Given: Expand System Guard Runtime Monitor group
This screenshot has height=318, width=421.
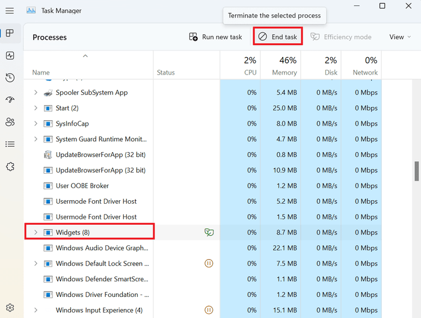Looking at the screenshot, I should click(x=35, y=139).
